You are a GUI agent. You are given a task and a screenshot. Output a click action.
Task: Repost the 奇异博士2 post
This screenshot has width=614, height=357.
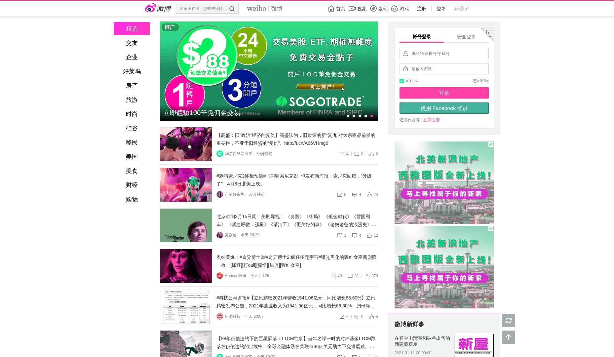[333, 276]
